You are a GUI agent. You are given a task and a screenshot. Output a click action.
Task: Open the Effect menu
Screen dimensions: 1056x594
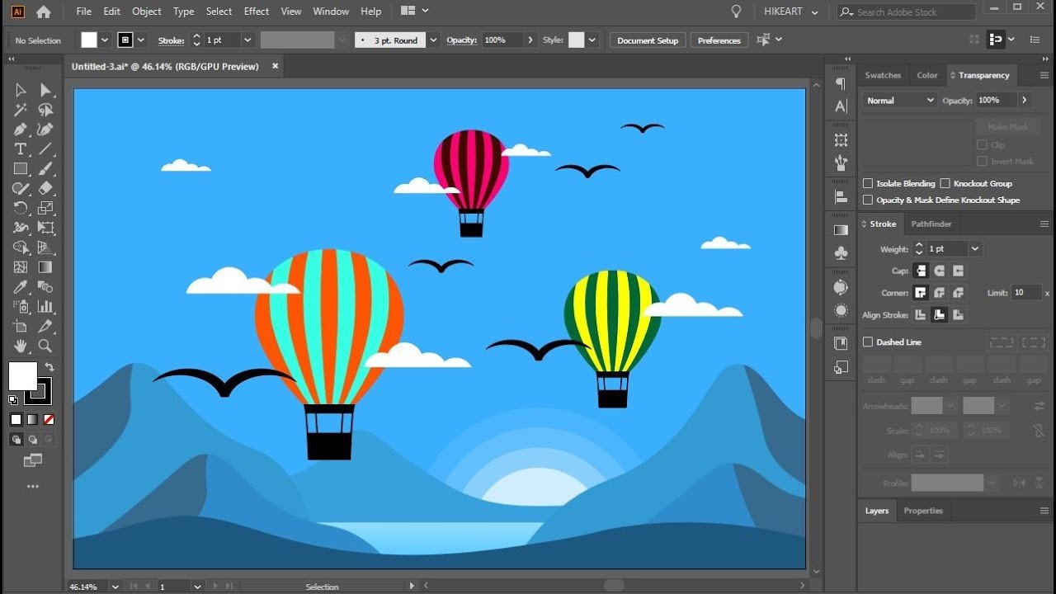click(257, 12)
